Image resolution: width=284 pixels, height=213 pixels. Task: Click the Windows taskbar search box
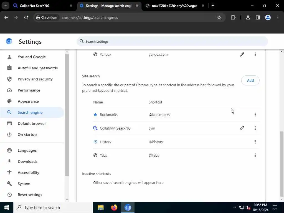pos(53,207)
